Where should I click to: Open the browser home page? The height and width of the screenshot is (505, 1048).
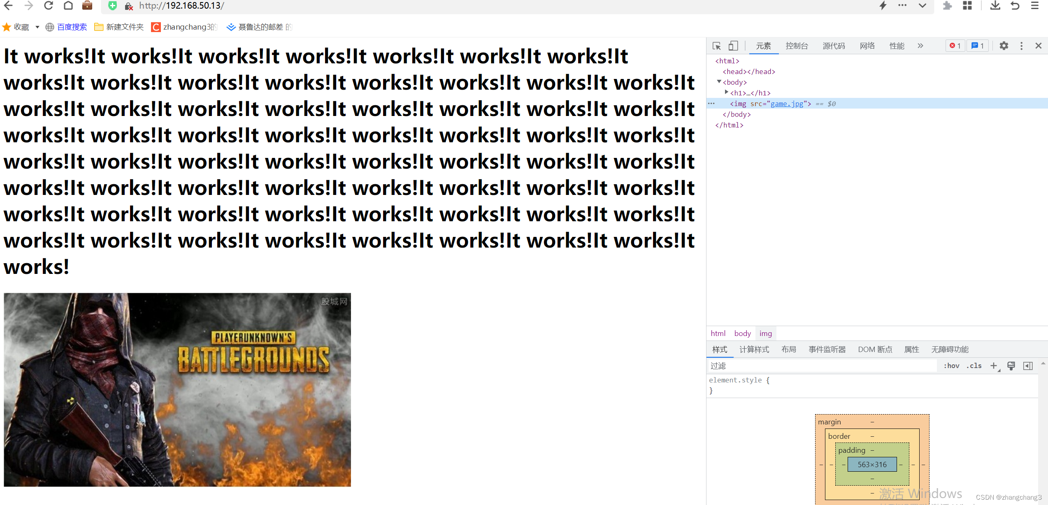point(68,6)
